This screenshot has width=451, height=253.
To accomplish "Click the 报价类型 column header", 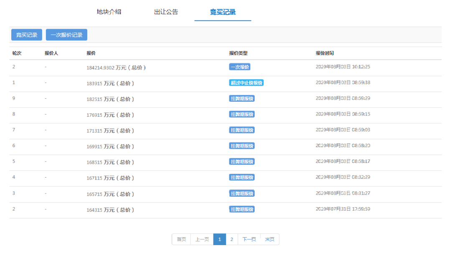I will pos(238,53).
